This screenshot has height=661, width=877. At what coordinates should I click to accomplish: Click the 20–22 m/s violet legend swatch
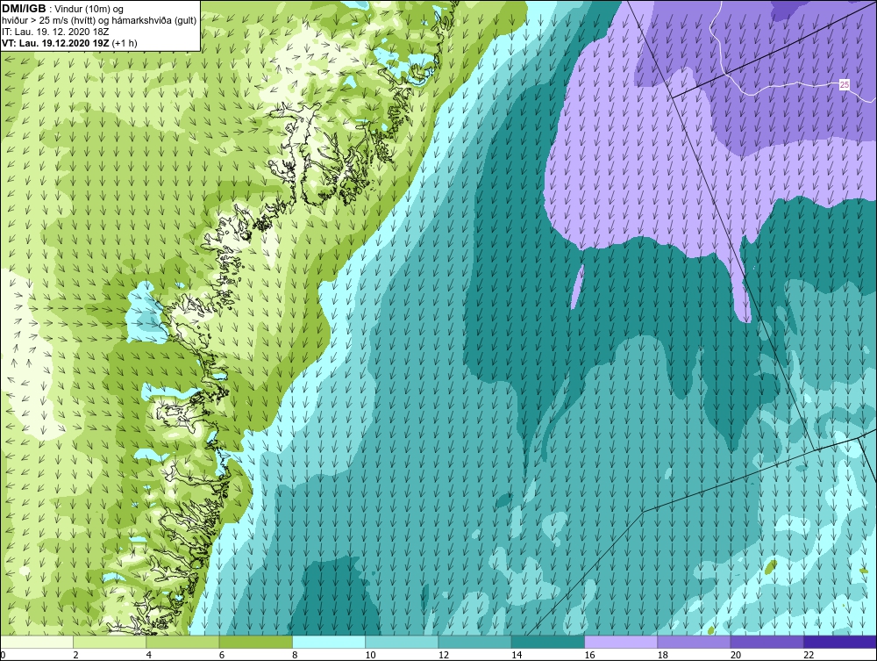click(767, 642)
